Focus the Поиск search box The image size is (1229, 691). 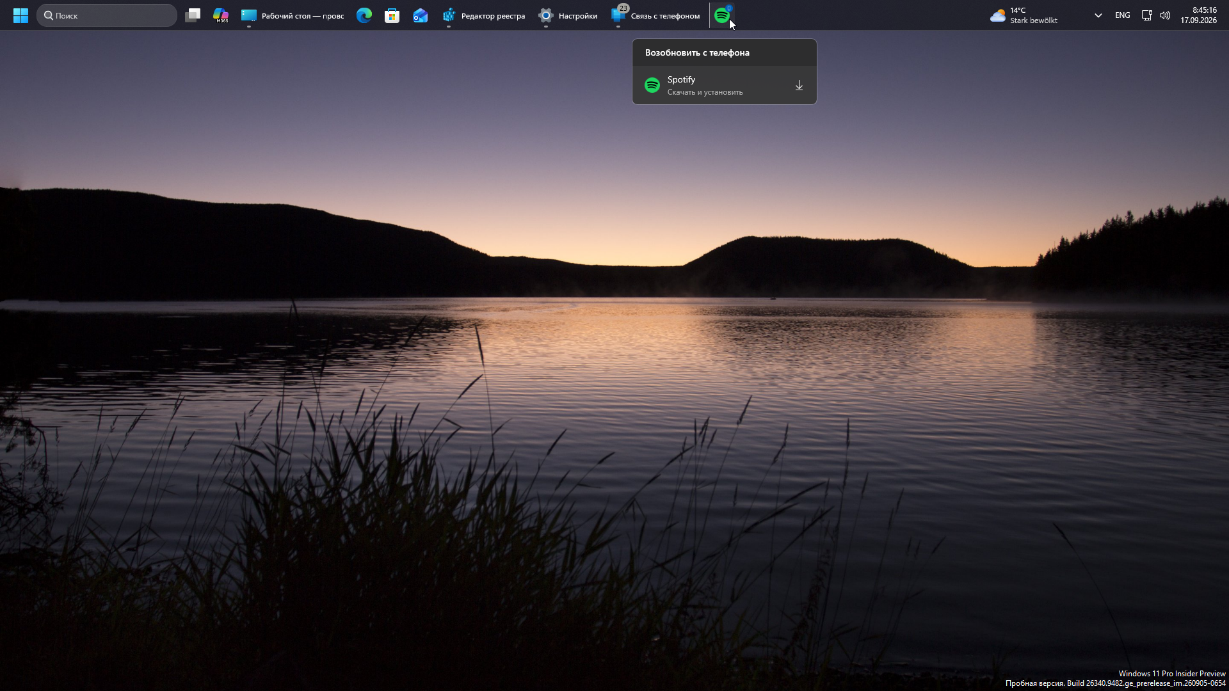tap(107, 15)
